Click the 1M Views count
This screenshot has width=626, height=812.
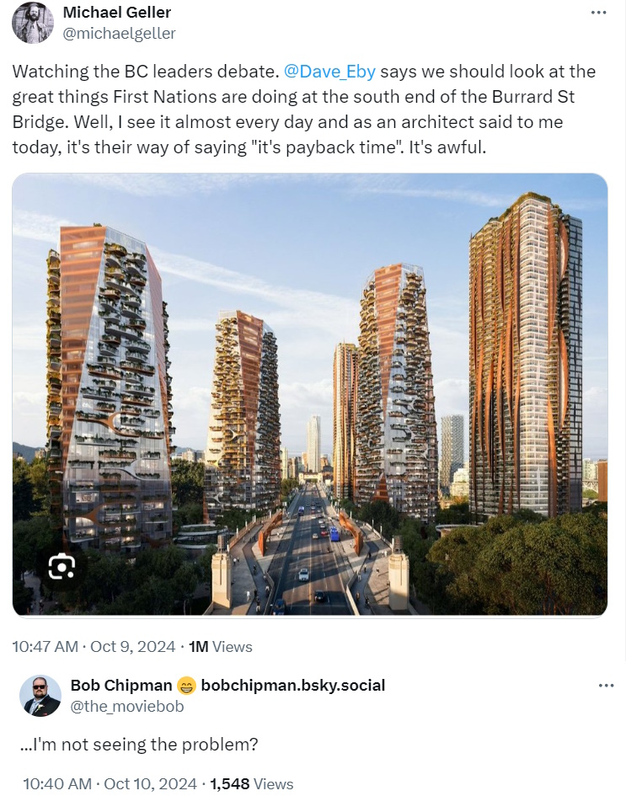pyautogui.click(x=221, y=647)
